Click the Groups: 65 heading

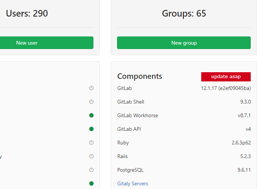coord(184,13)
